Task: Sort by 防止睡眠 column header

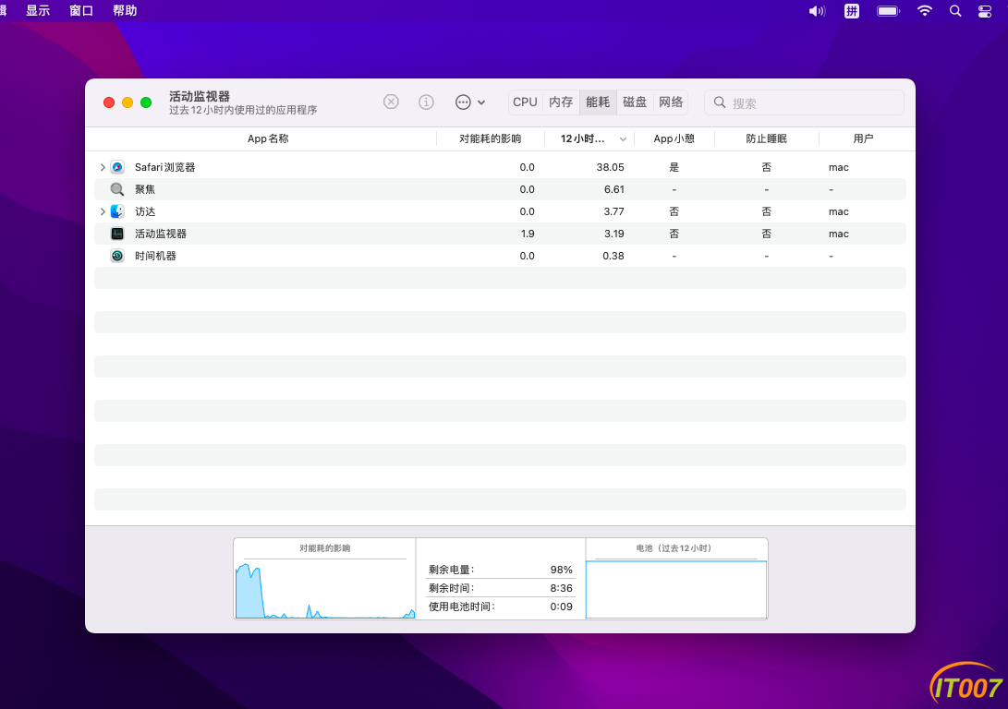Action: point(766,138)
